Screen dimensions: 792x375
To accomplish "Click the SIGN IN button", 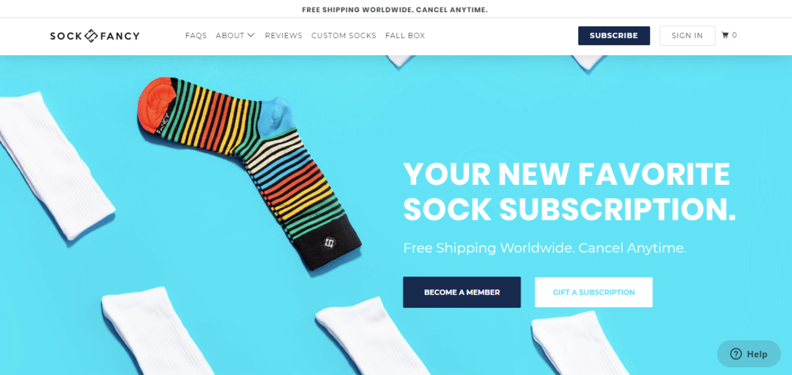I will click(687, 36).
